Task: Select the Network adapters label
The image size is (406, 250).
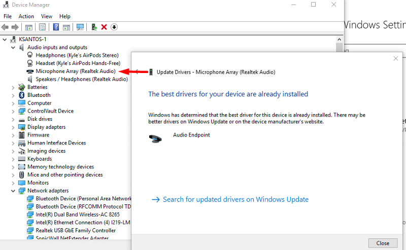Action: 48,191
